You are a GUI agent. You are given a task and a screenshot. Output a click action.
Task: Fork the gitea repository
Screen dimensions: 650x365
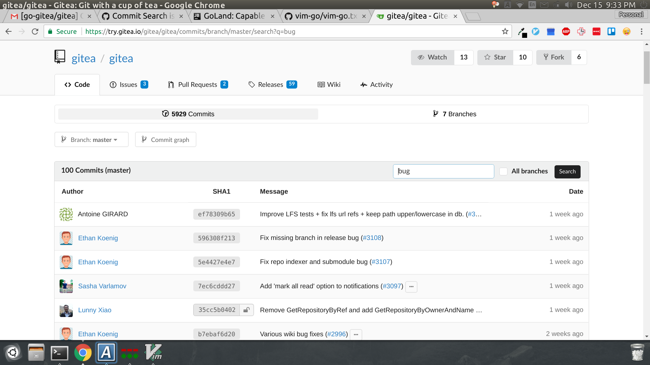tap(554, 57)
